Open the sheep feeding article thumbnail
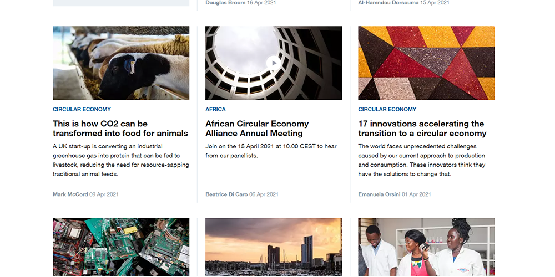This screenshot has width=555, height=277. (121, 63)
